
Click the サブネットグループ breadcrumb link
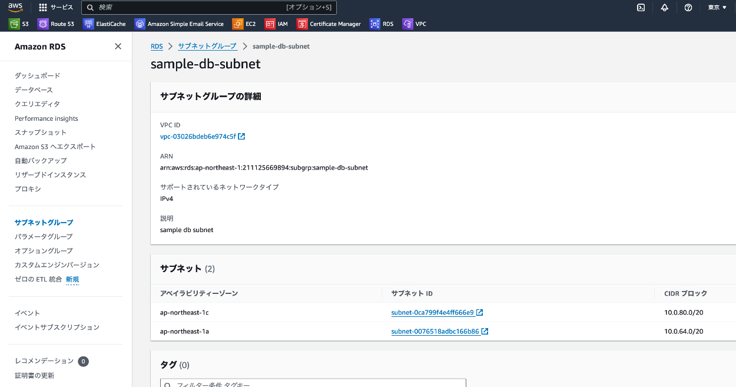[207, 46]
